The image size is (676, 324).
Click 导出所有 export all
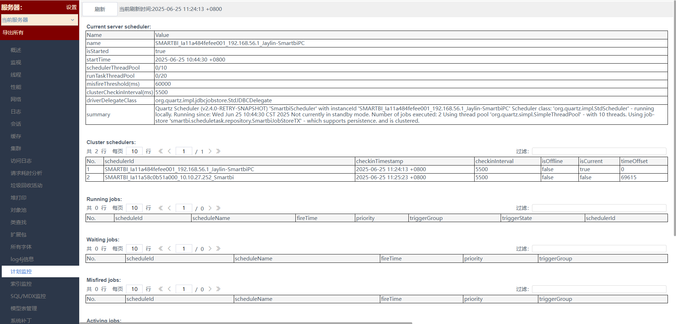coord(13,32)
